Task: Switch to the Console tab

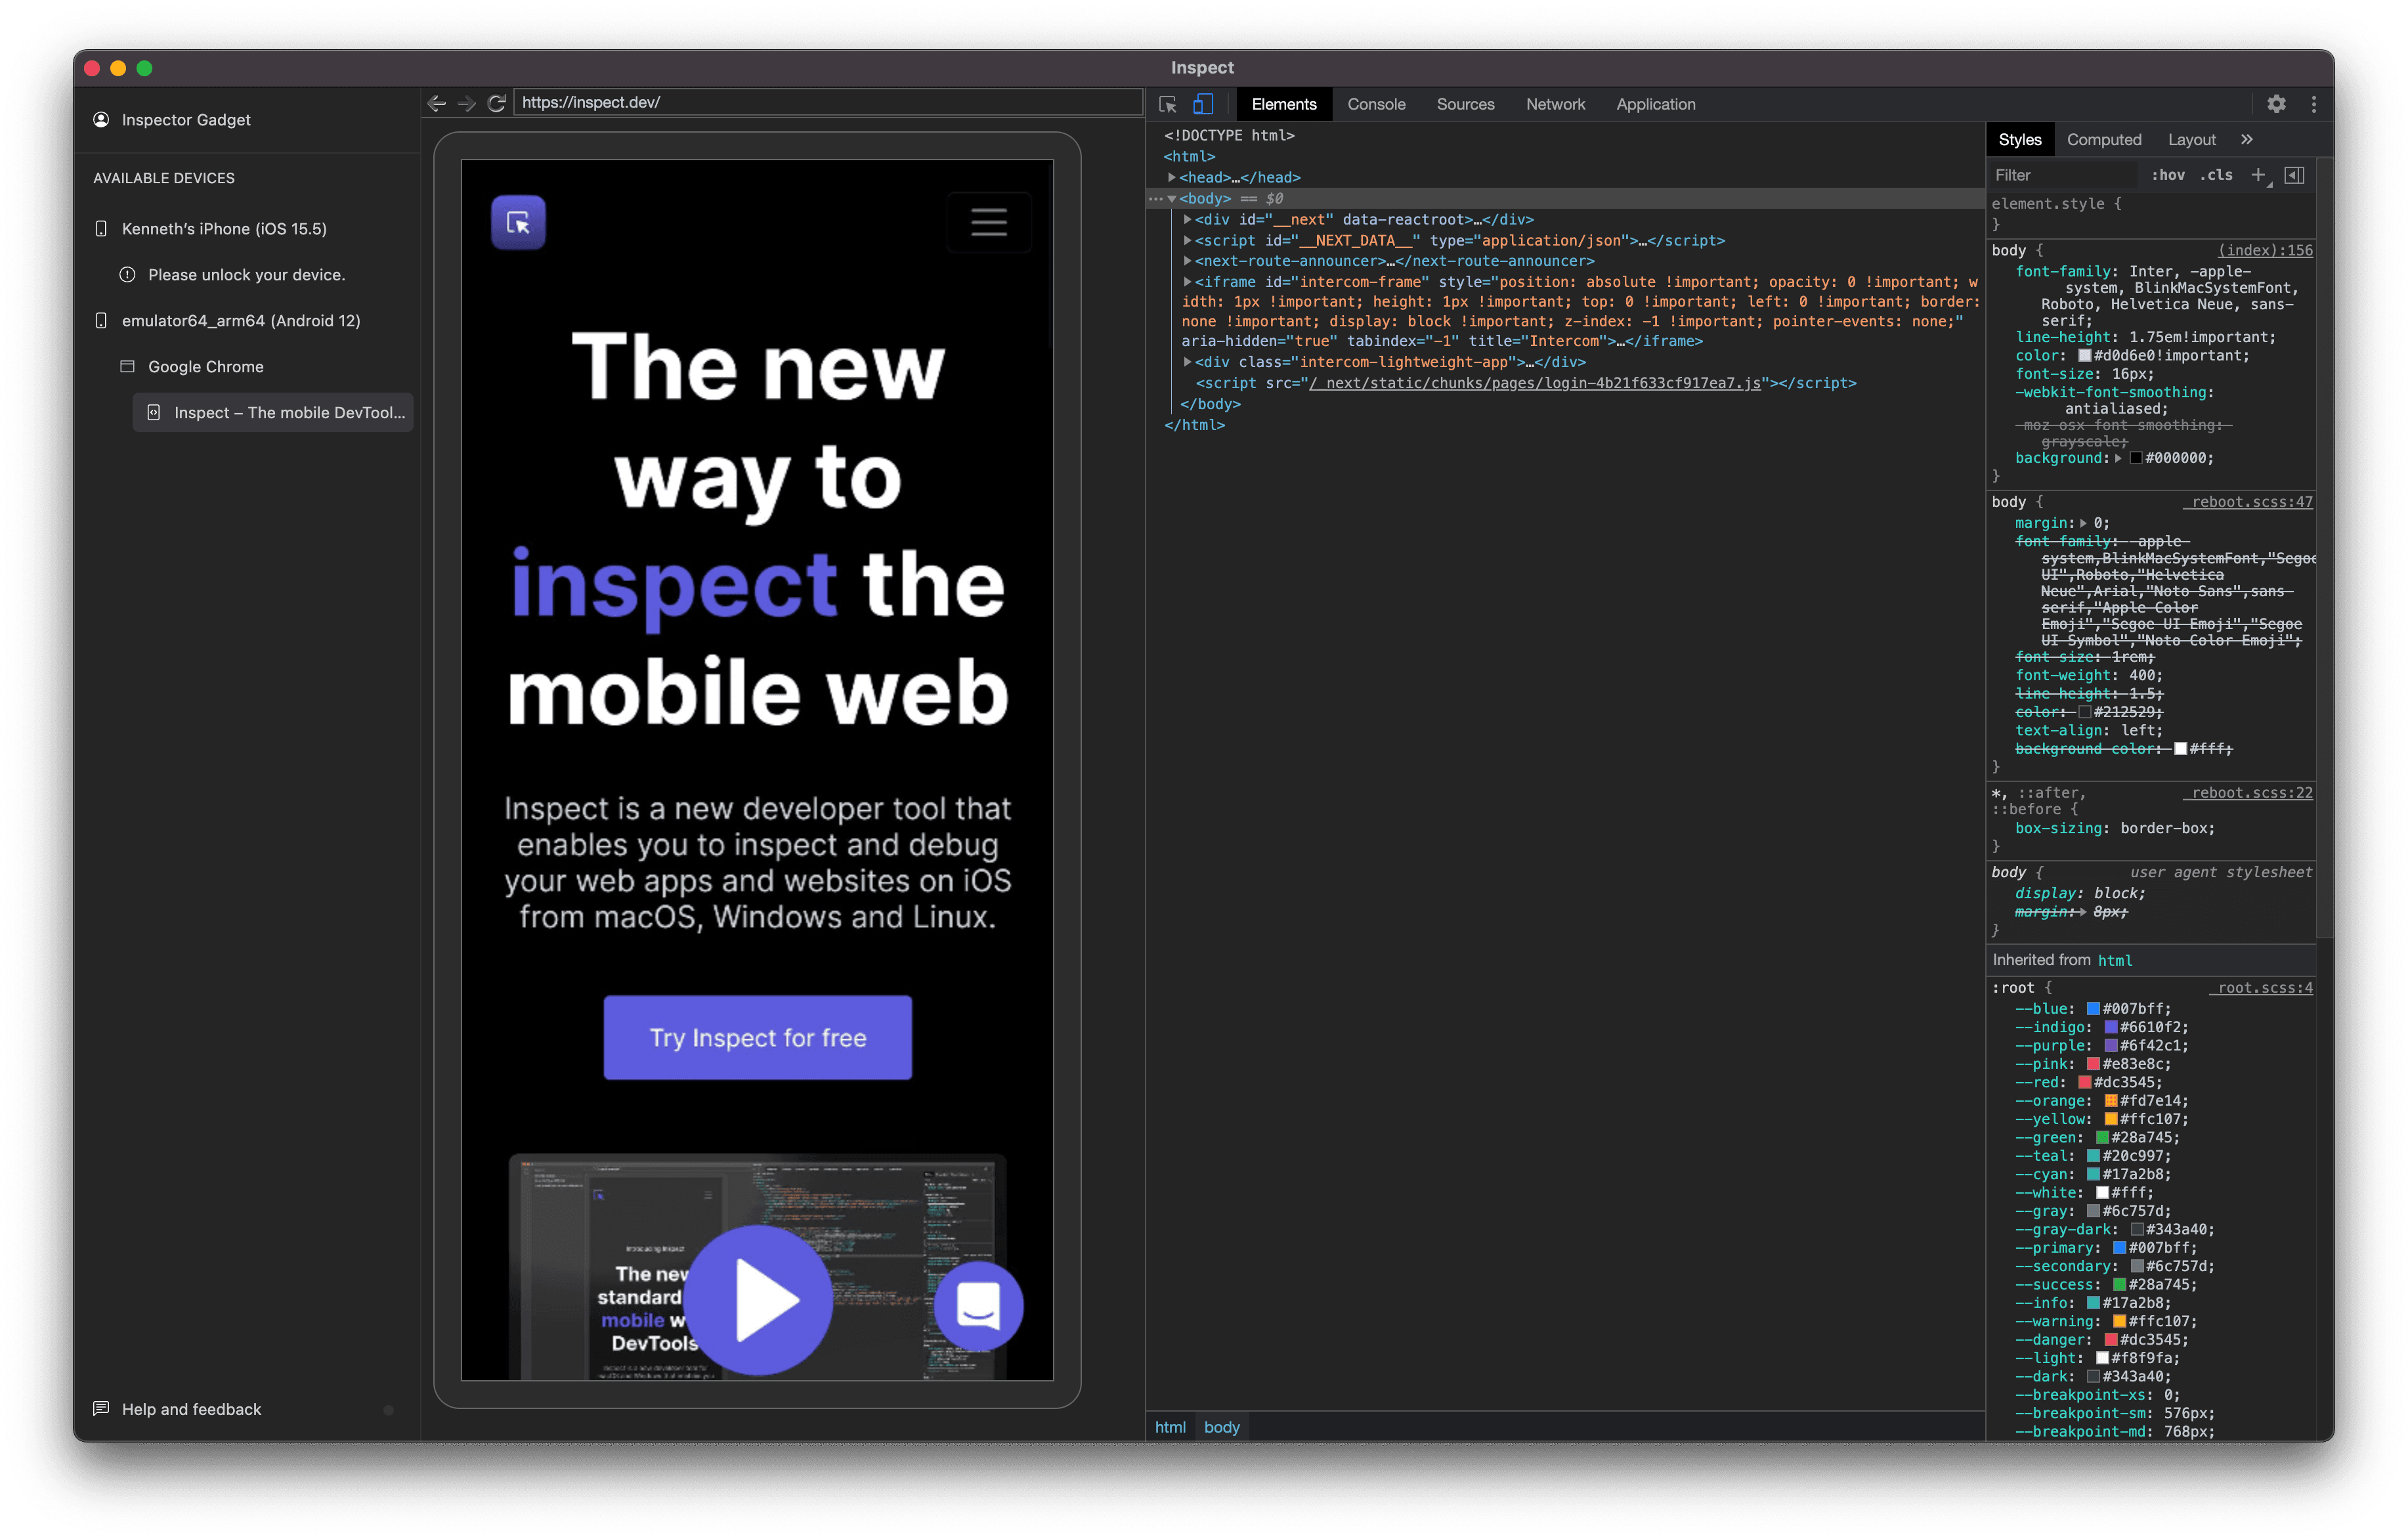Action: (1376, 104)
